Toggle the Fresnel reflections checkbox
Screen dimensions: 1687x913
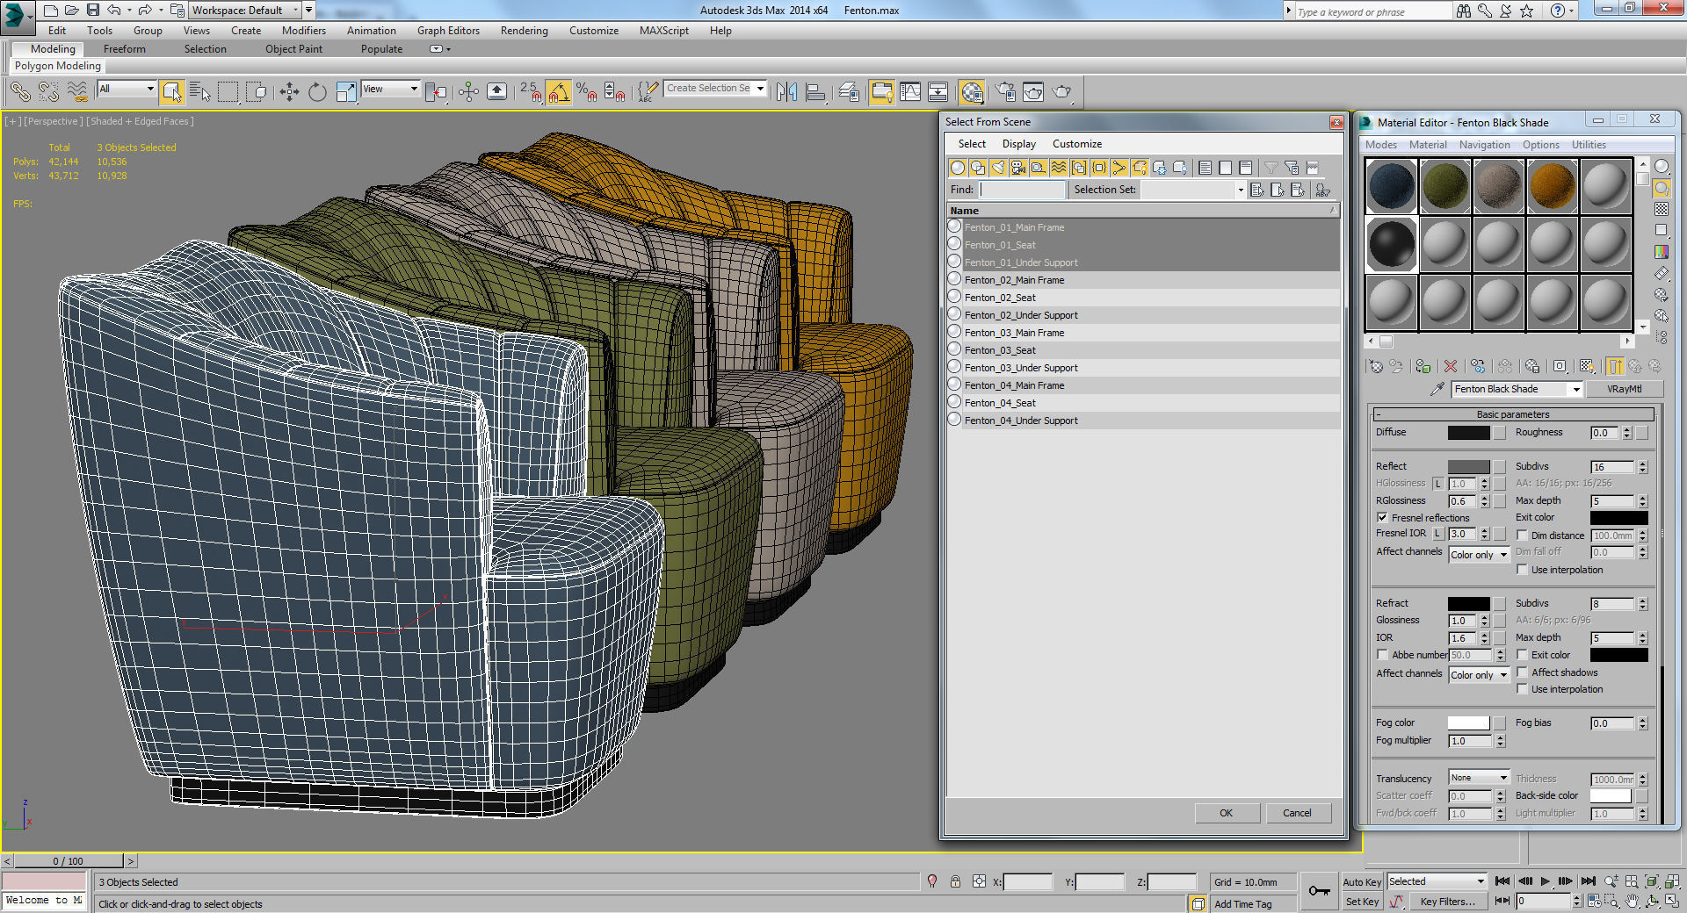(1382, 518)
